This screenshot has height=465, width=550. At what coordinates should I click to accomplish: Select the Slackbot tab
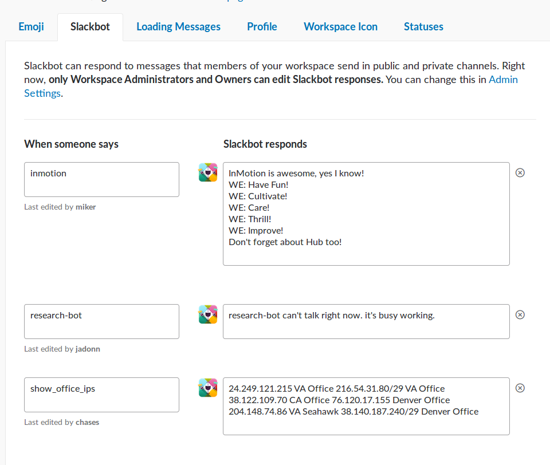(x=90, y=27)
